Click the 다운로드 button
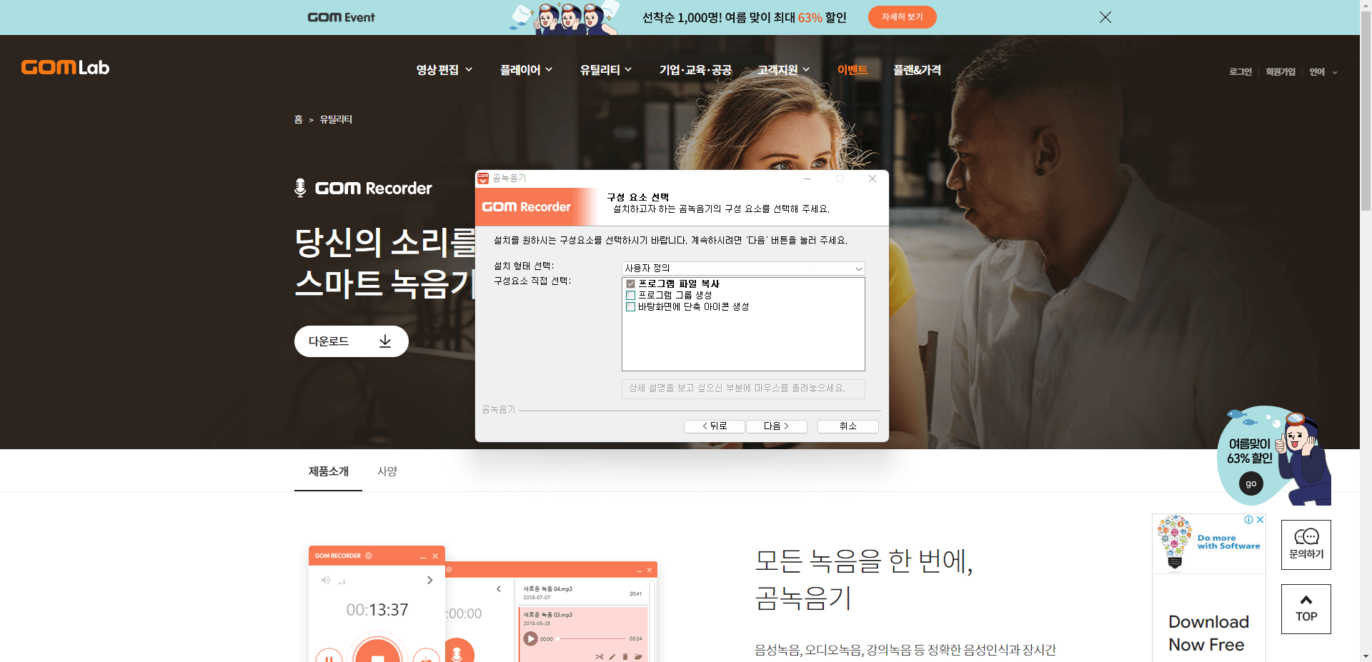The height and width of the screenshot is (662, 1372). tap(351, 341)
